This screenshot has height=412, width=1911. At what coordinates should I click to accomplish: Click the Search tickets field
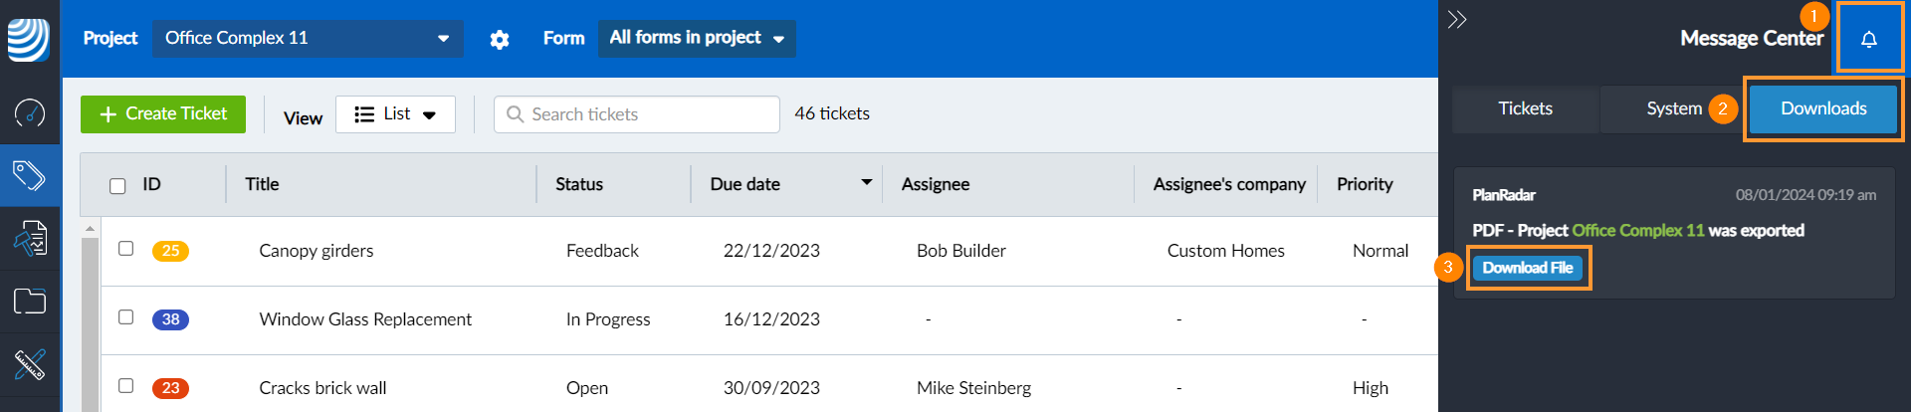pos(637,114)
